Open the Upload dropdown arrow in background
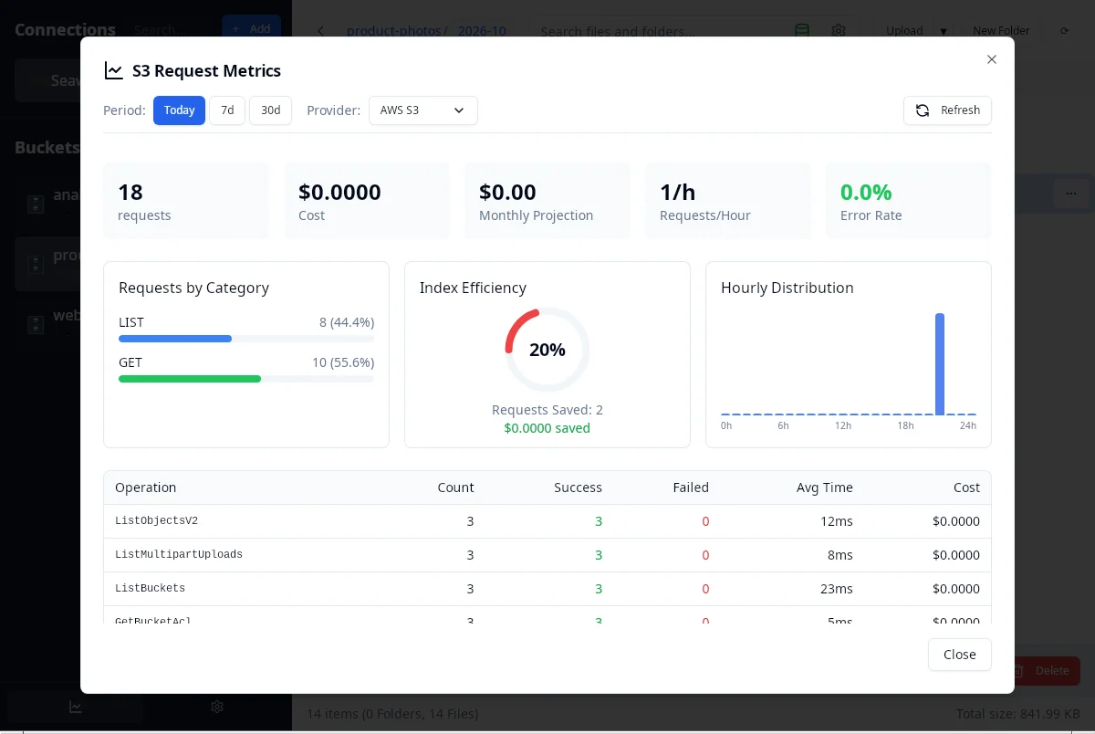 pos(944,31)
